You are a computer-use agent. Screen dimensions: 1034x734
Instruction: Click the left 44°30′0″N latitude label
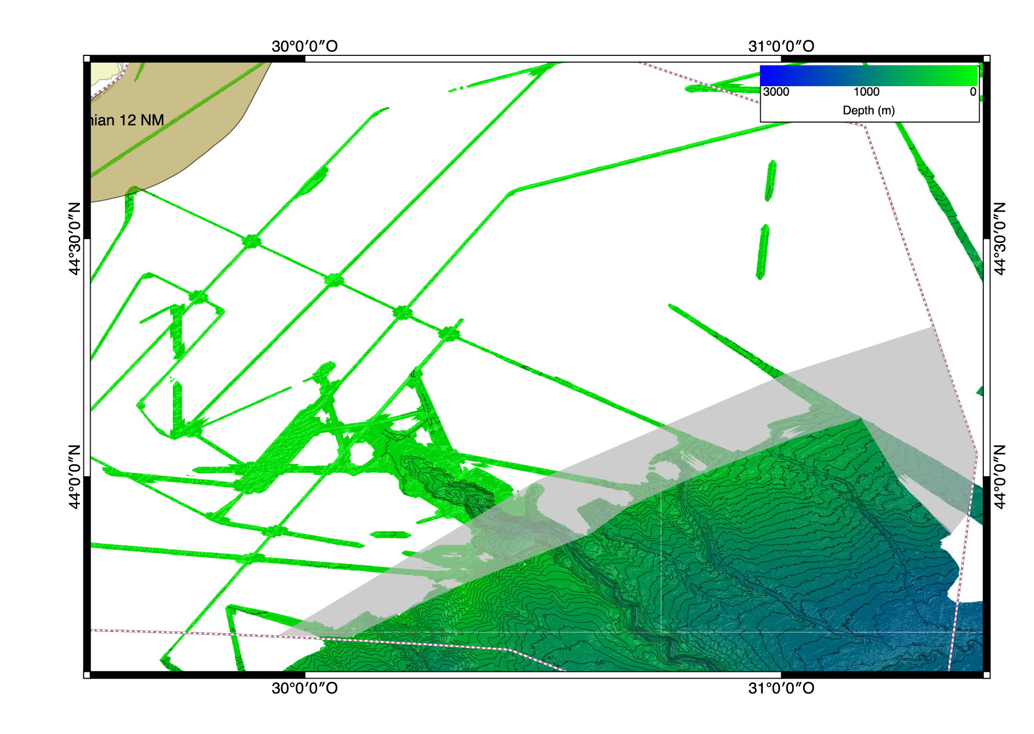point(75,238)
